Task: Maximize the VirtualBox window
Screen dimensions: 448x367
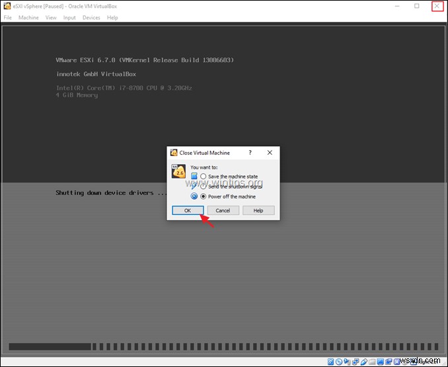Action: point(417,6)
